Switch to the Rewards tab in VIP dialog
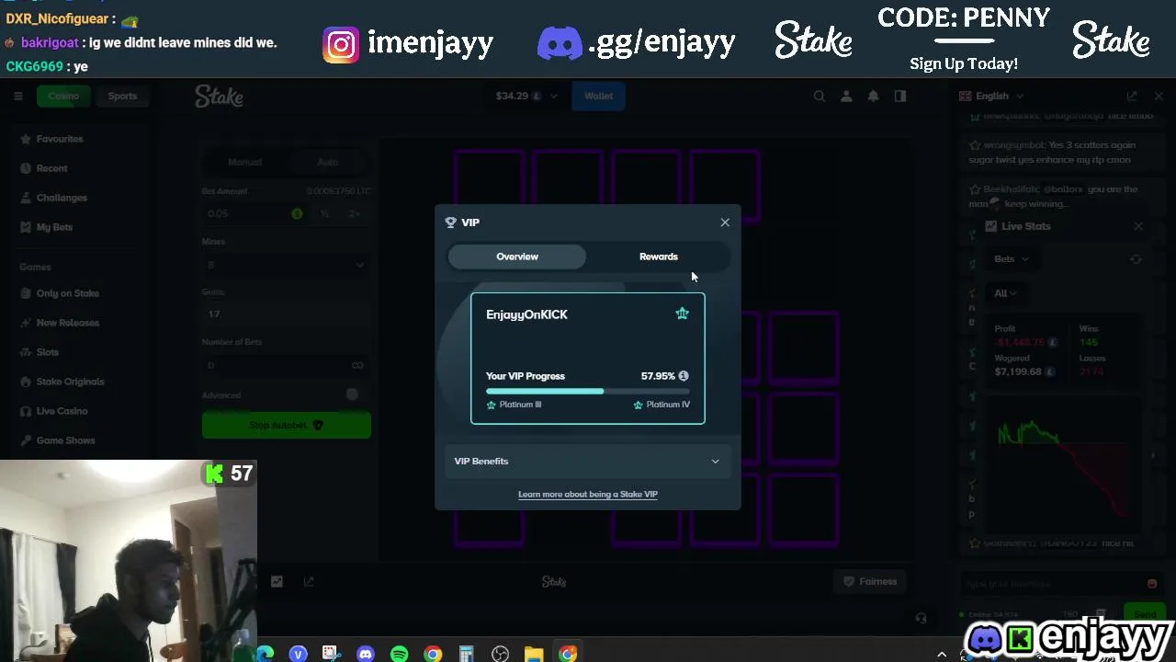 point(659,257)
